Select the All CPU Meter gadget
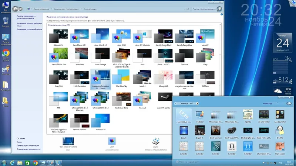Viewport: 296px width, 166px height. [x=264, y=117]
